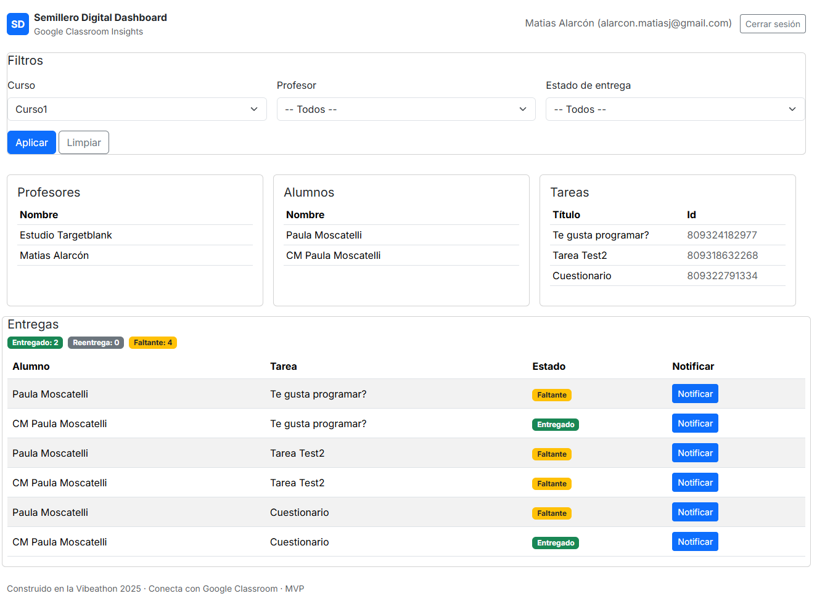
Task: Click the Limpiar button
Action: pyautogui.click(x=83, y=142)
